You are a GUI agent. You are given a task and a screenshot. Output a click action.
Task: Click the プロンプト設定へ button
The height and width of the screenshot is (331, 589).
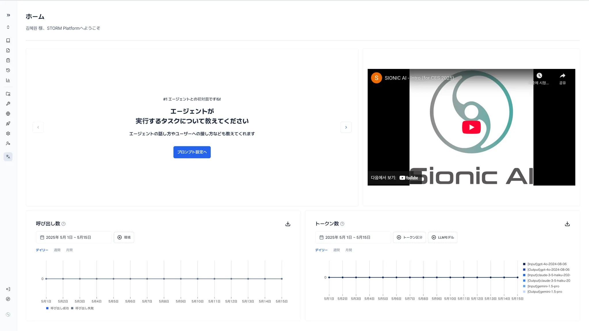click(192, 152)
